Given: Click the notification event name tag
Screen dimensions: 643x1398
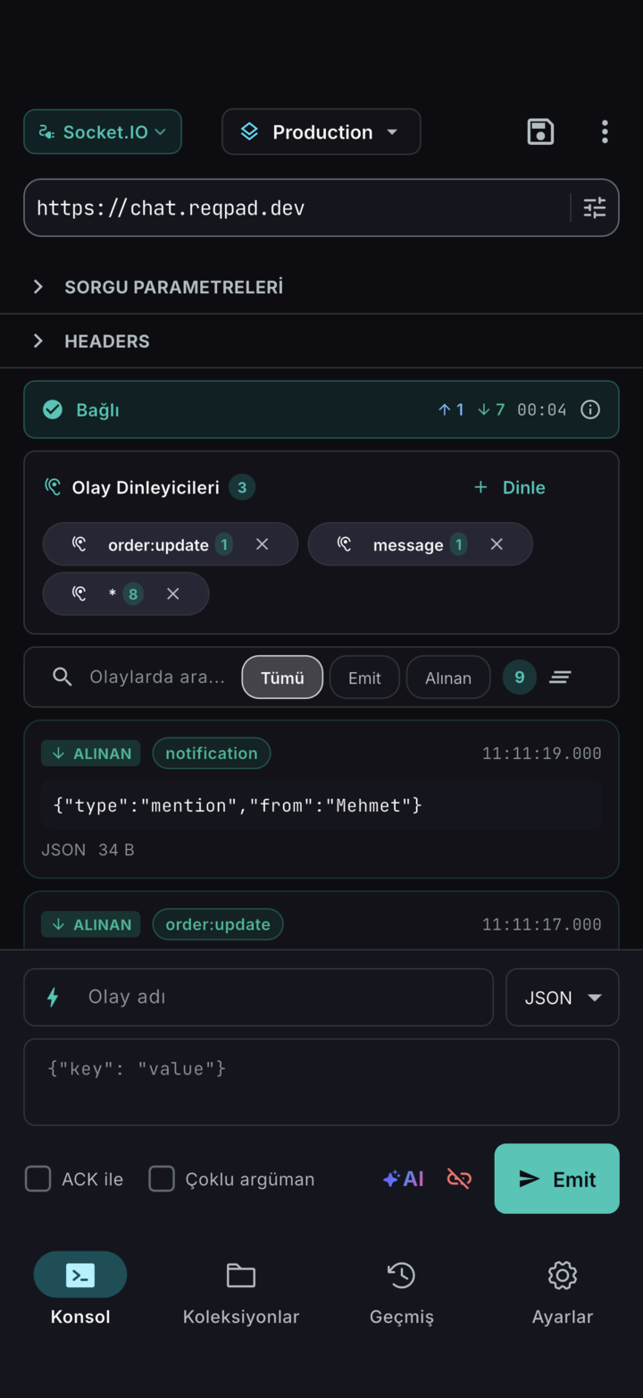Looking at the screenshot, I should pos(212,754).
